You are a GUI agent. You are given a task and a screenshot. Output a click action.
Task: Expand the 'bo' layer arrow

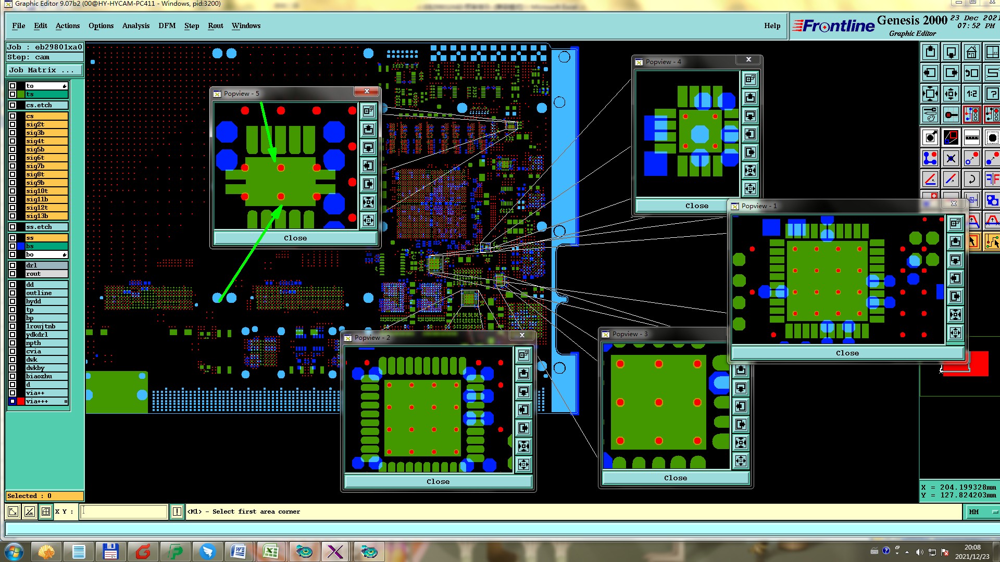65,254
